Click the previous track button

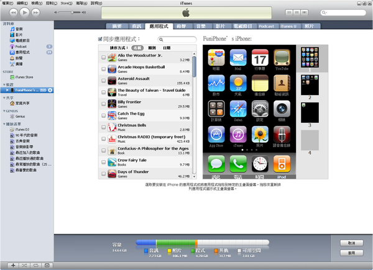13,12
